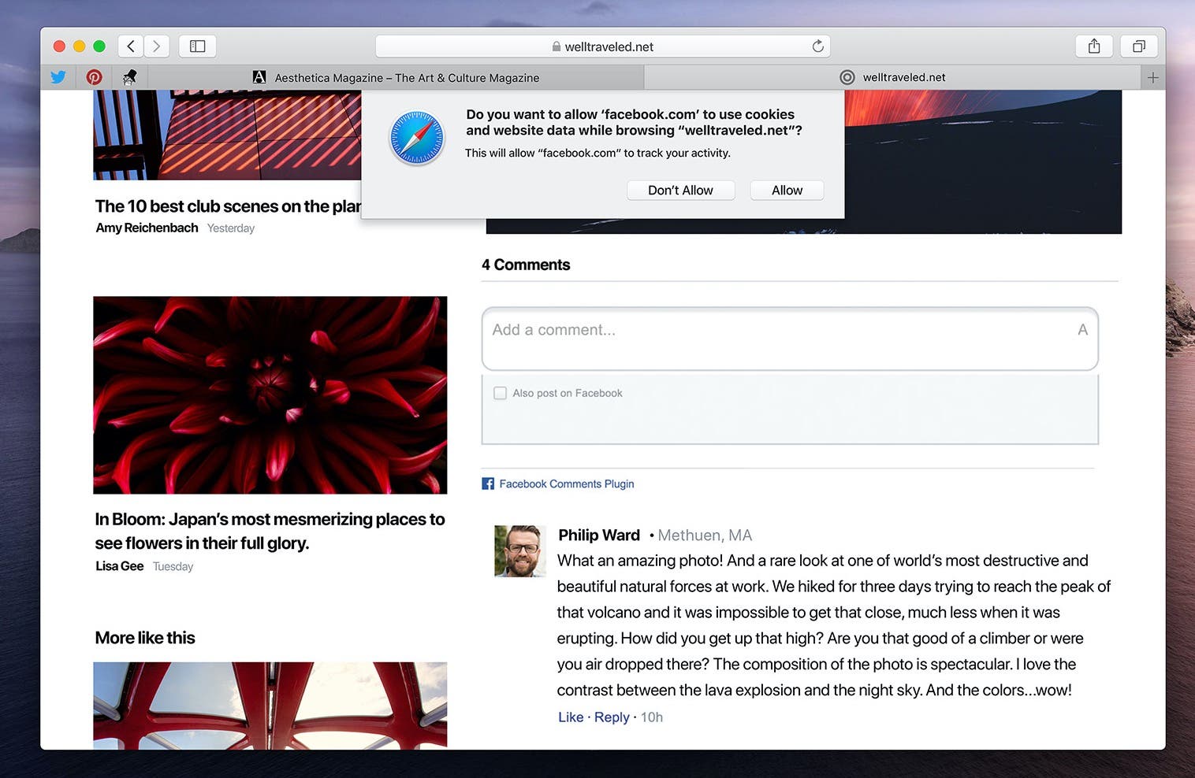Allow facebook.com to use cookies

pyautogui.click(x=786, y=191)
